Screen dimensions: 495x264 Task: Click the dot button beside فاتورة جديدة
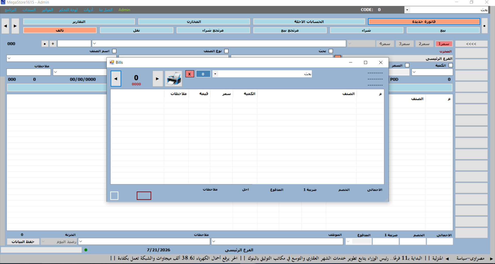click(484, 26)
